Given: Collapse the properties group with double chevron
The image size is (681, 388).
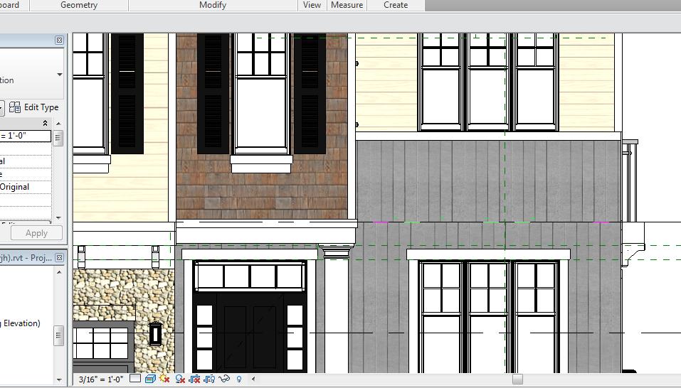Looking at the screenshot, I should [x=45, y=124].
